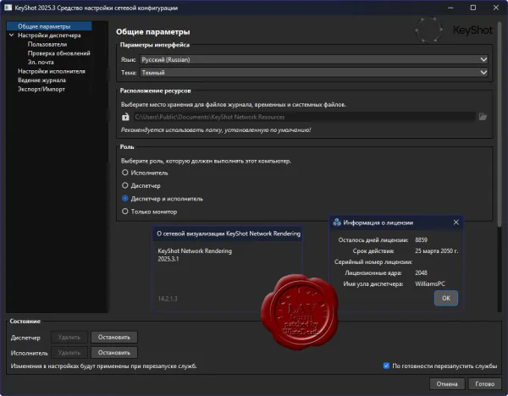Maximize the KeyShot configuration window

473,8
